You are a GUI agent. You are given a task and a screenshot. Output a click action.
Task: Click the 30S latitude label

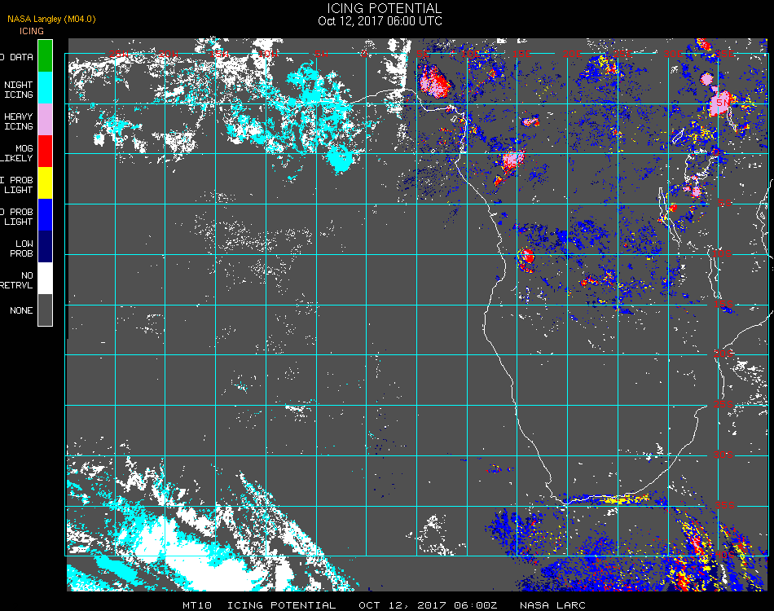723,455
